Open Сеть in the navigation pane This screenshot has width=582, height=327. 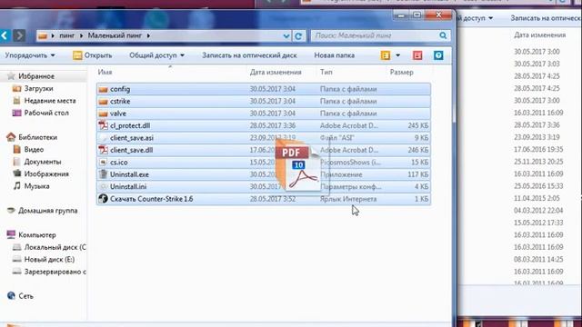(x=25, y=296)
